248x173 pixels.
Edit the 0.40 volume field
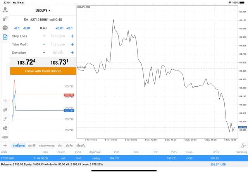[43, 28]
